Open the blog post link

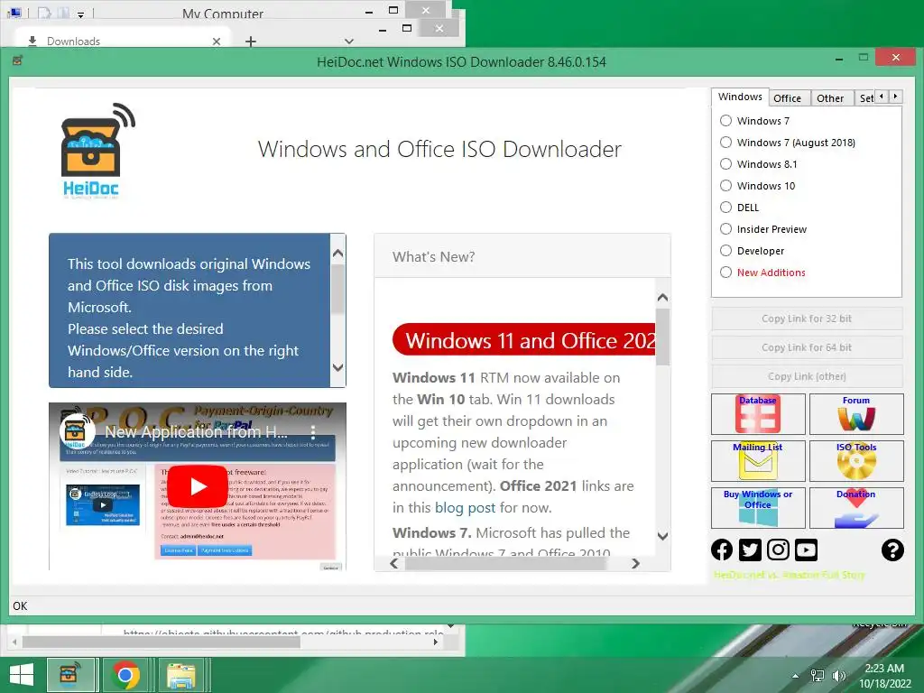(465, 508)
